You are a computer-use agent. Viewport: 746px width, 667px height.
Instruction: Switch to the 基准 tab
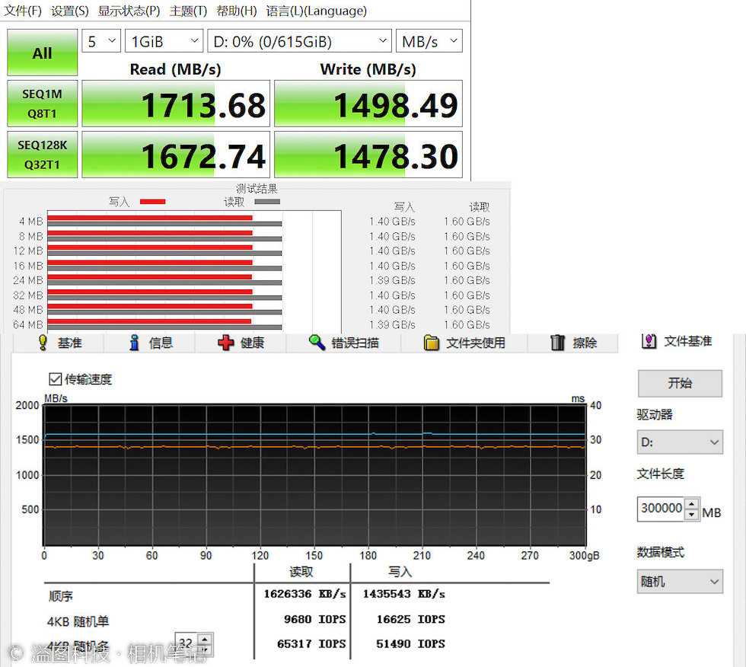click(x=58, y=343)
